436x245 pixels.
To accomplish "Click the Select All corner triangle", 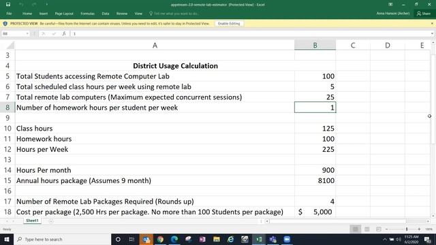I will (x=10, y=45).
